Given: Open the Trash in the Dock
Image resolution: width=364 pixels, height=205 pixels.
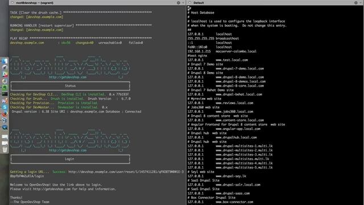Looking at the screenshot, I should 5,149.
